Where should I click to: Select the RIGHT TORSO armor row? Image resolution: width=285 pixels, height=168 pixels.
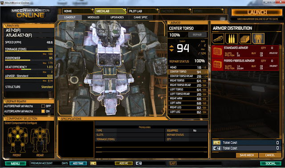(188, 81)
